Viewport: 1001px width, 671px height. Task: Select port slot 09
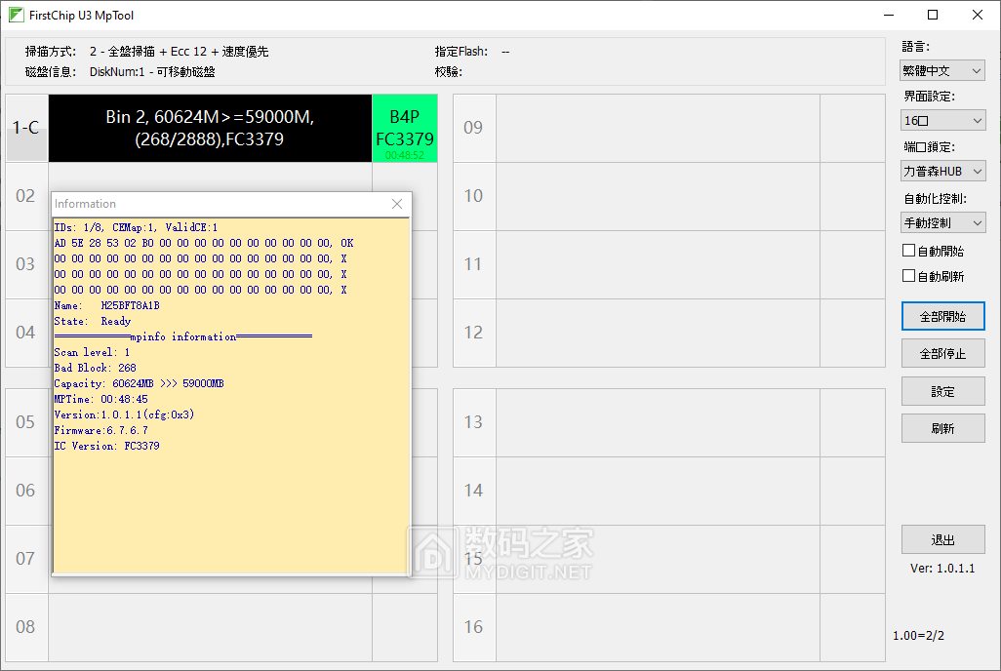tap(474, 128)
